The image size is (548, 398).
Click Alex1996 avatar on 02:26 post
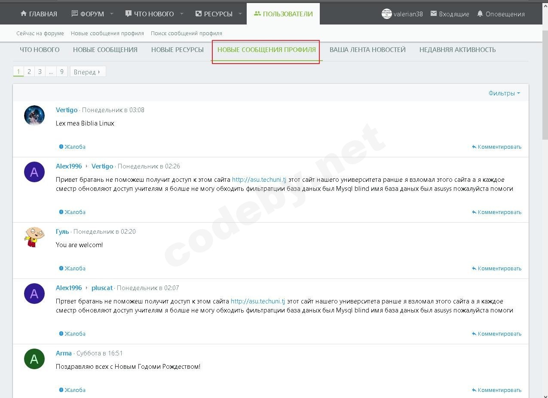(x=34, y=172)
